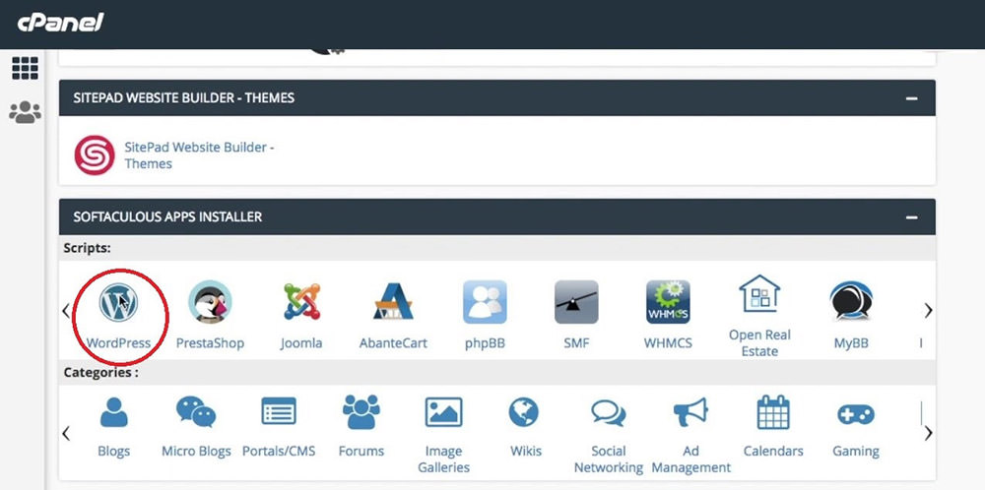
Task: Select the WHMCS script icon
Action: click(x=668, y=302)
